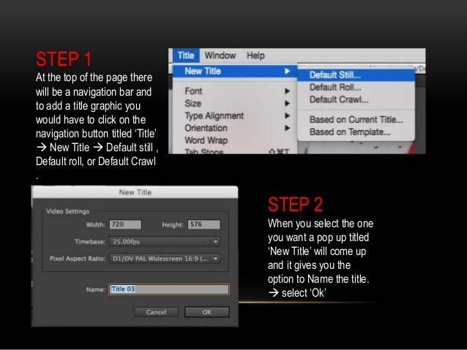Expand the Size submenu

(235, 103)
